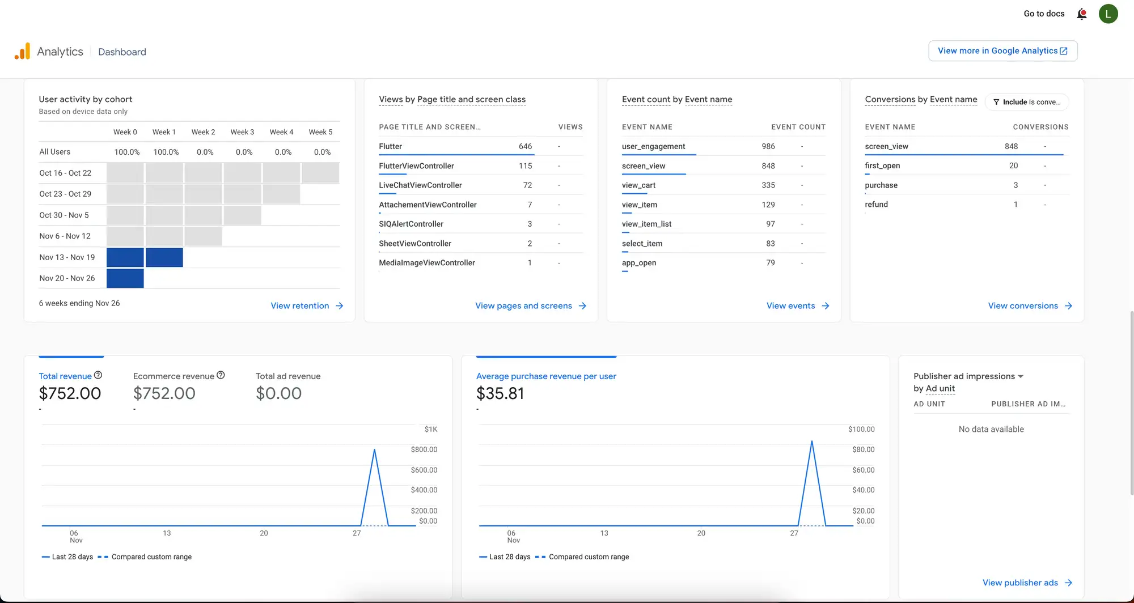The width and height of the screenshot is (1134, 603).
Task: Select the Ecommerce revenue metric tab
Action: 179,385
